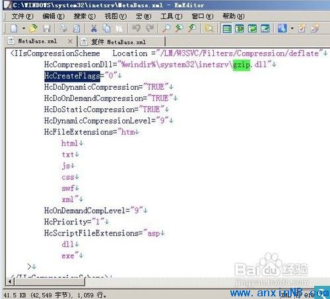Viewport: 330px width, 299px height.
Task: Close the MetaBase.xml tab
Action: [x=70, y=42]
